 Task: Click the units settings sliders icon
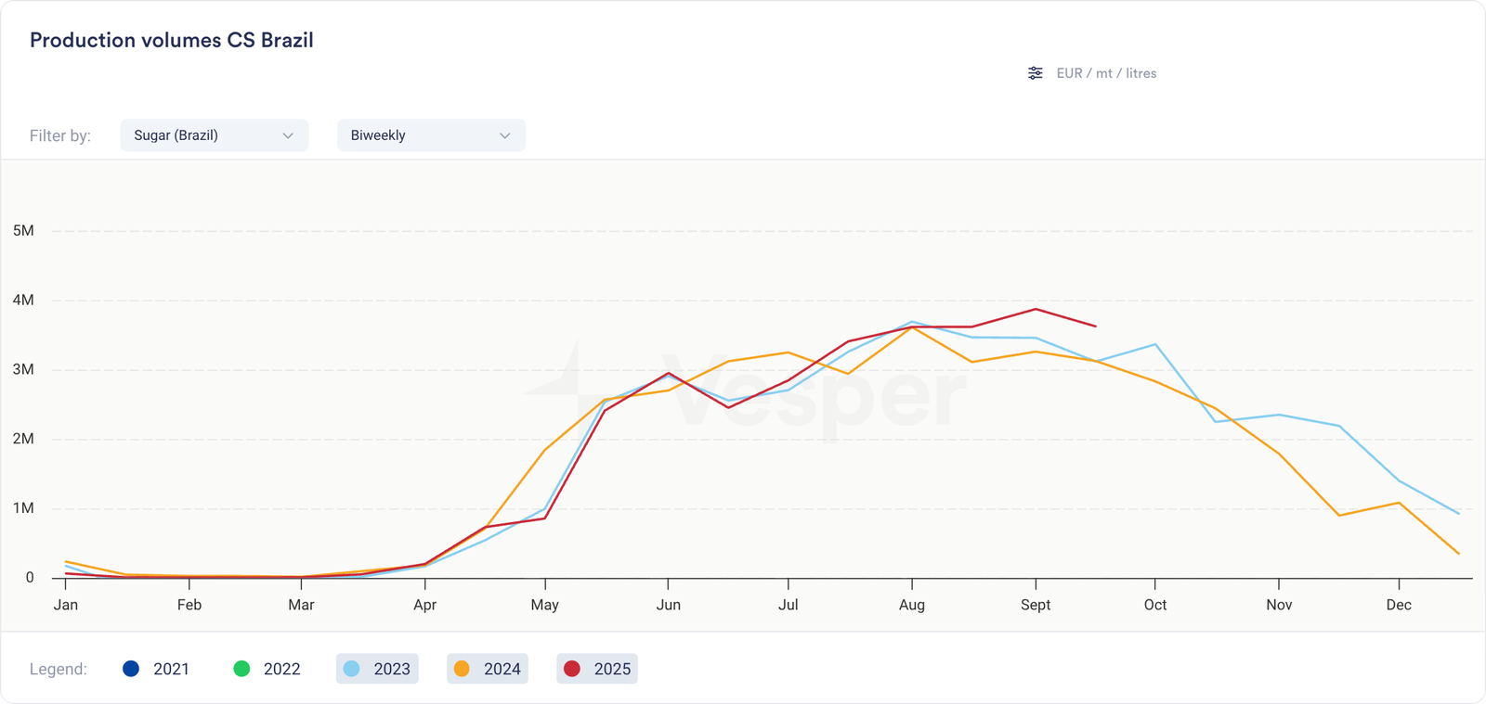pyautogui.click(x=1035, y=73)
